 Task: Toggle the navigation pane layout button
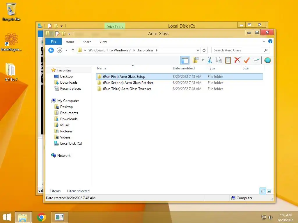tap(185, 60)
